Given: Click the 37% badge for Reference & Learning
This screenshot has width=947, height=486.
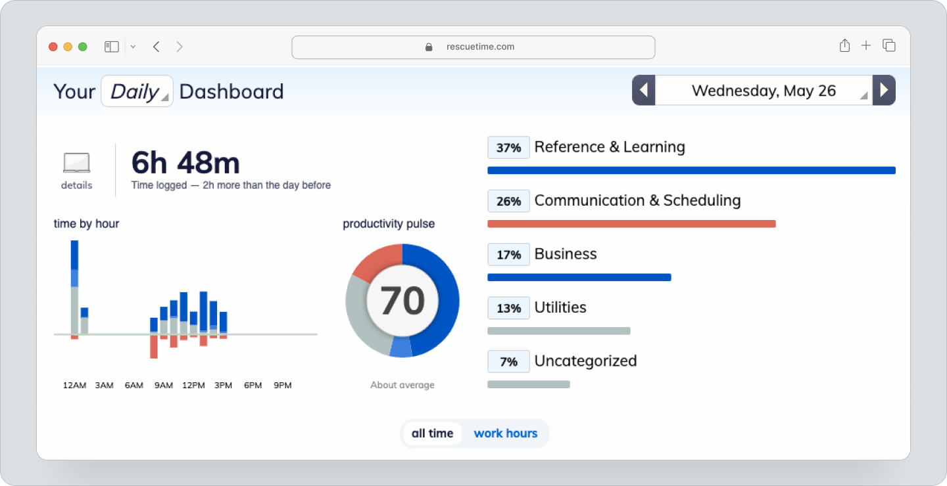Looking at the screenshot, I should [508, 147].
